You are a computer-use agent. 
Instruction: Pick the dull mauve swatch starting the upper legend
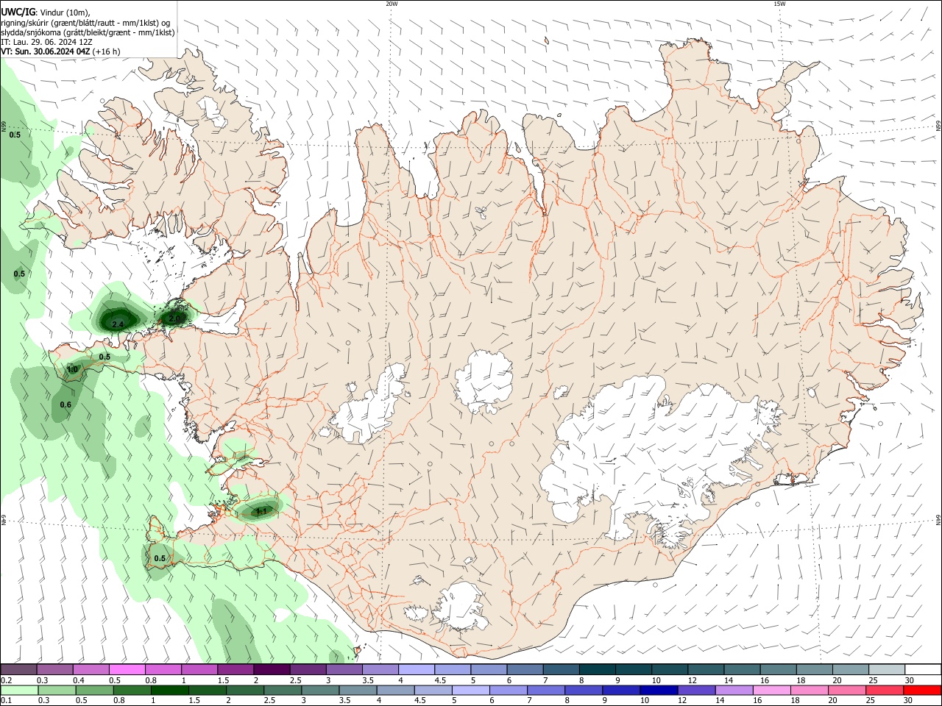click(x=19, y=670)
